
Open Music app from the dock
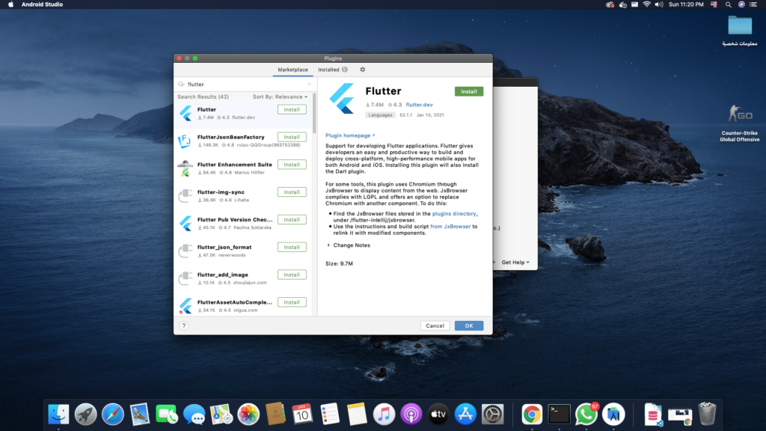(x=384, y=415)
